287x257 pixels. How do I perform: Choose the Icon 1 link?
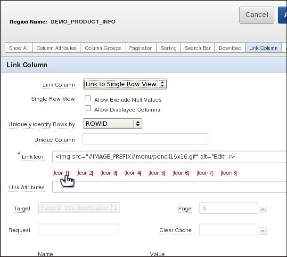pos(61,173)
